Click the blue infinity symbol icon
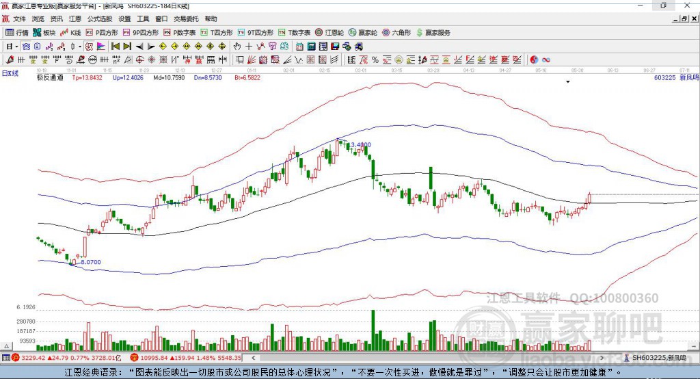 (x=546, y=60)
